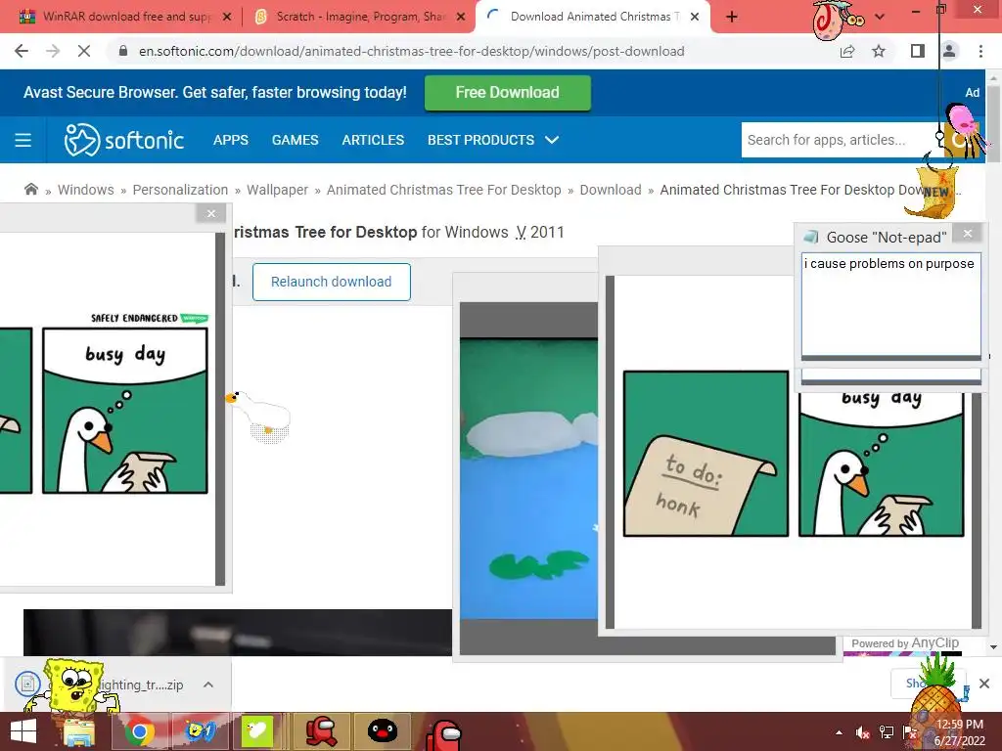Bookmark this page with the star
The image size is (1002, 751).
pos(879,51)
